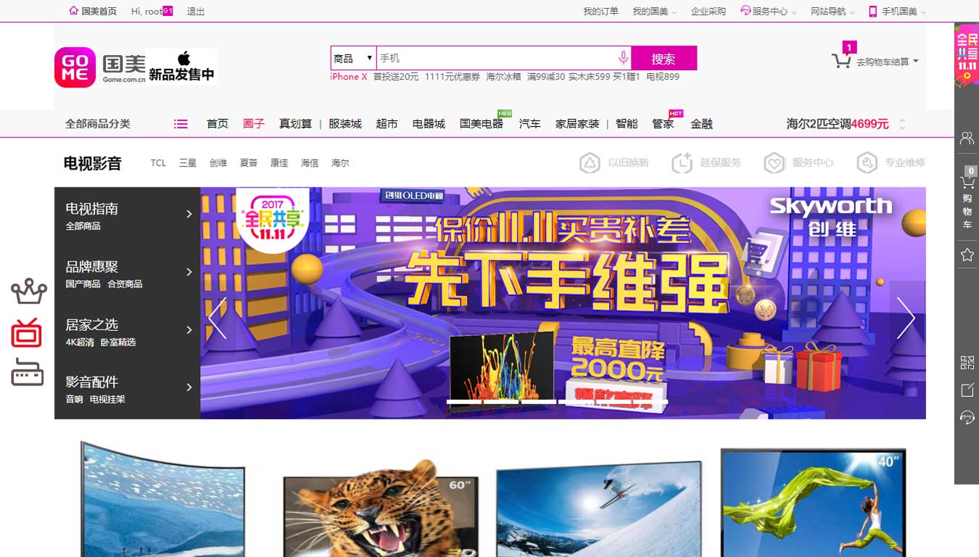Screen dimensions: 979x557
Task: Click the GOME pink logo
Action: [75, 67]
